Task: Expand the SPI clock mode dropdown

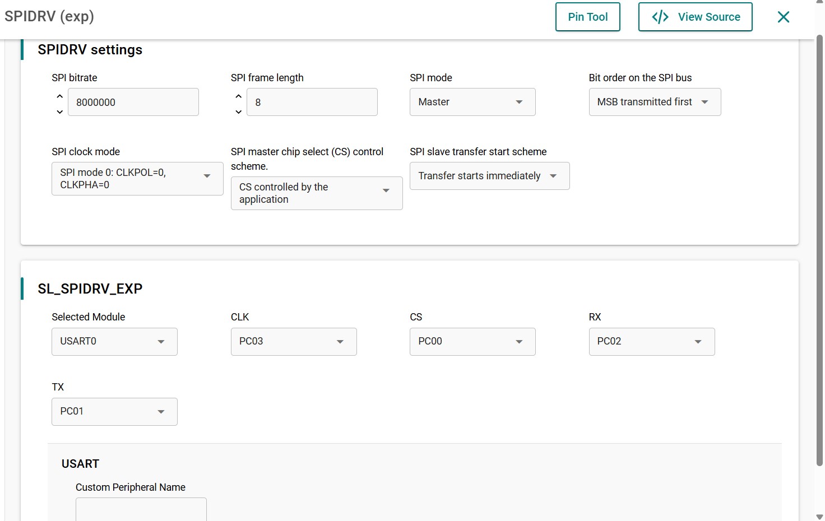Action: (x=137, y=179)
